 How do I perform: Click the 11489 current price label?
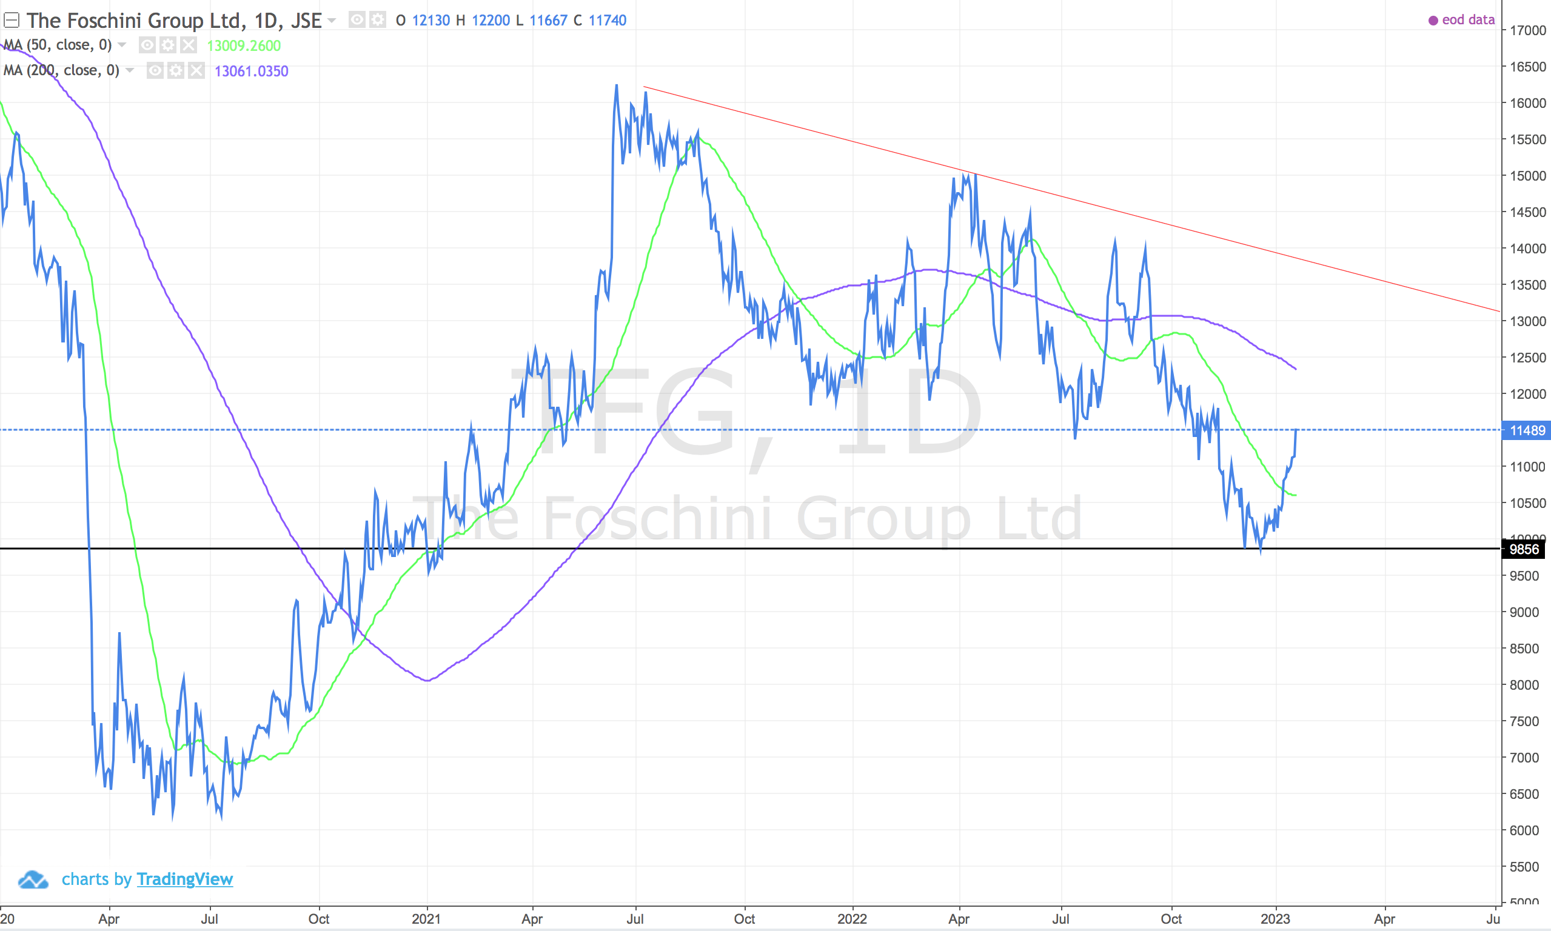(x=1527, y=430)
